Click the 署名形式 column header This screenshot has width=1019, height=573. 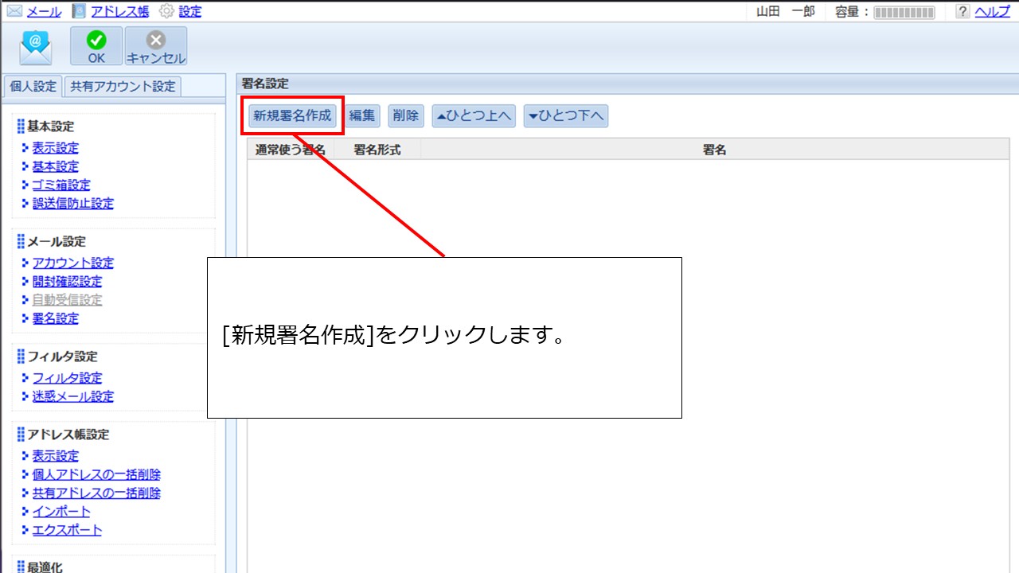[x=377, y=150]
